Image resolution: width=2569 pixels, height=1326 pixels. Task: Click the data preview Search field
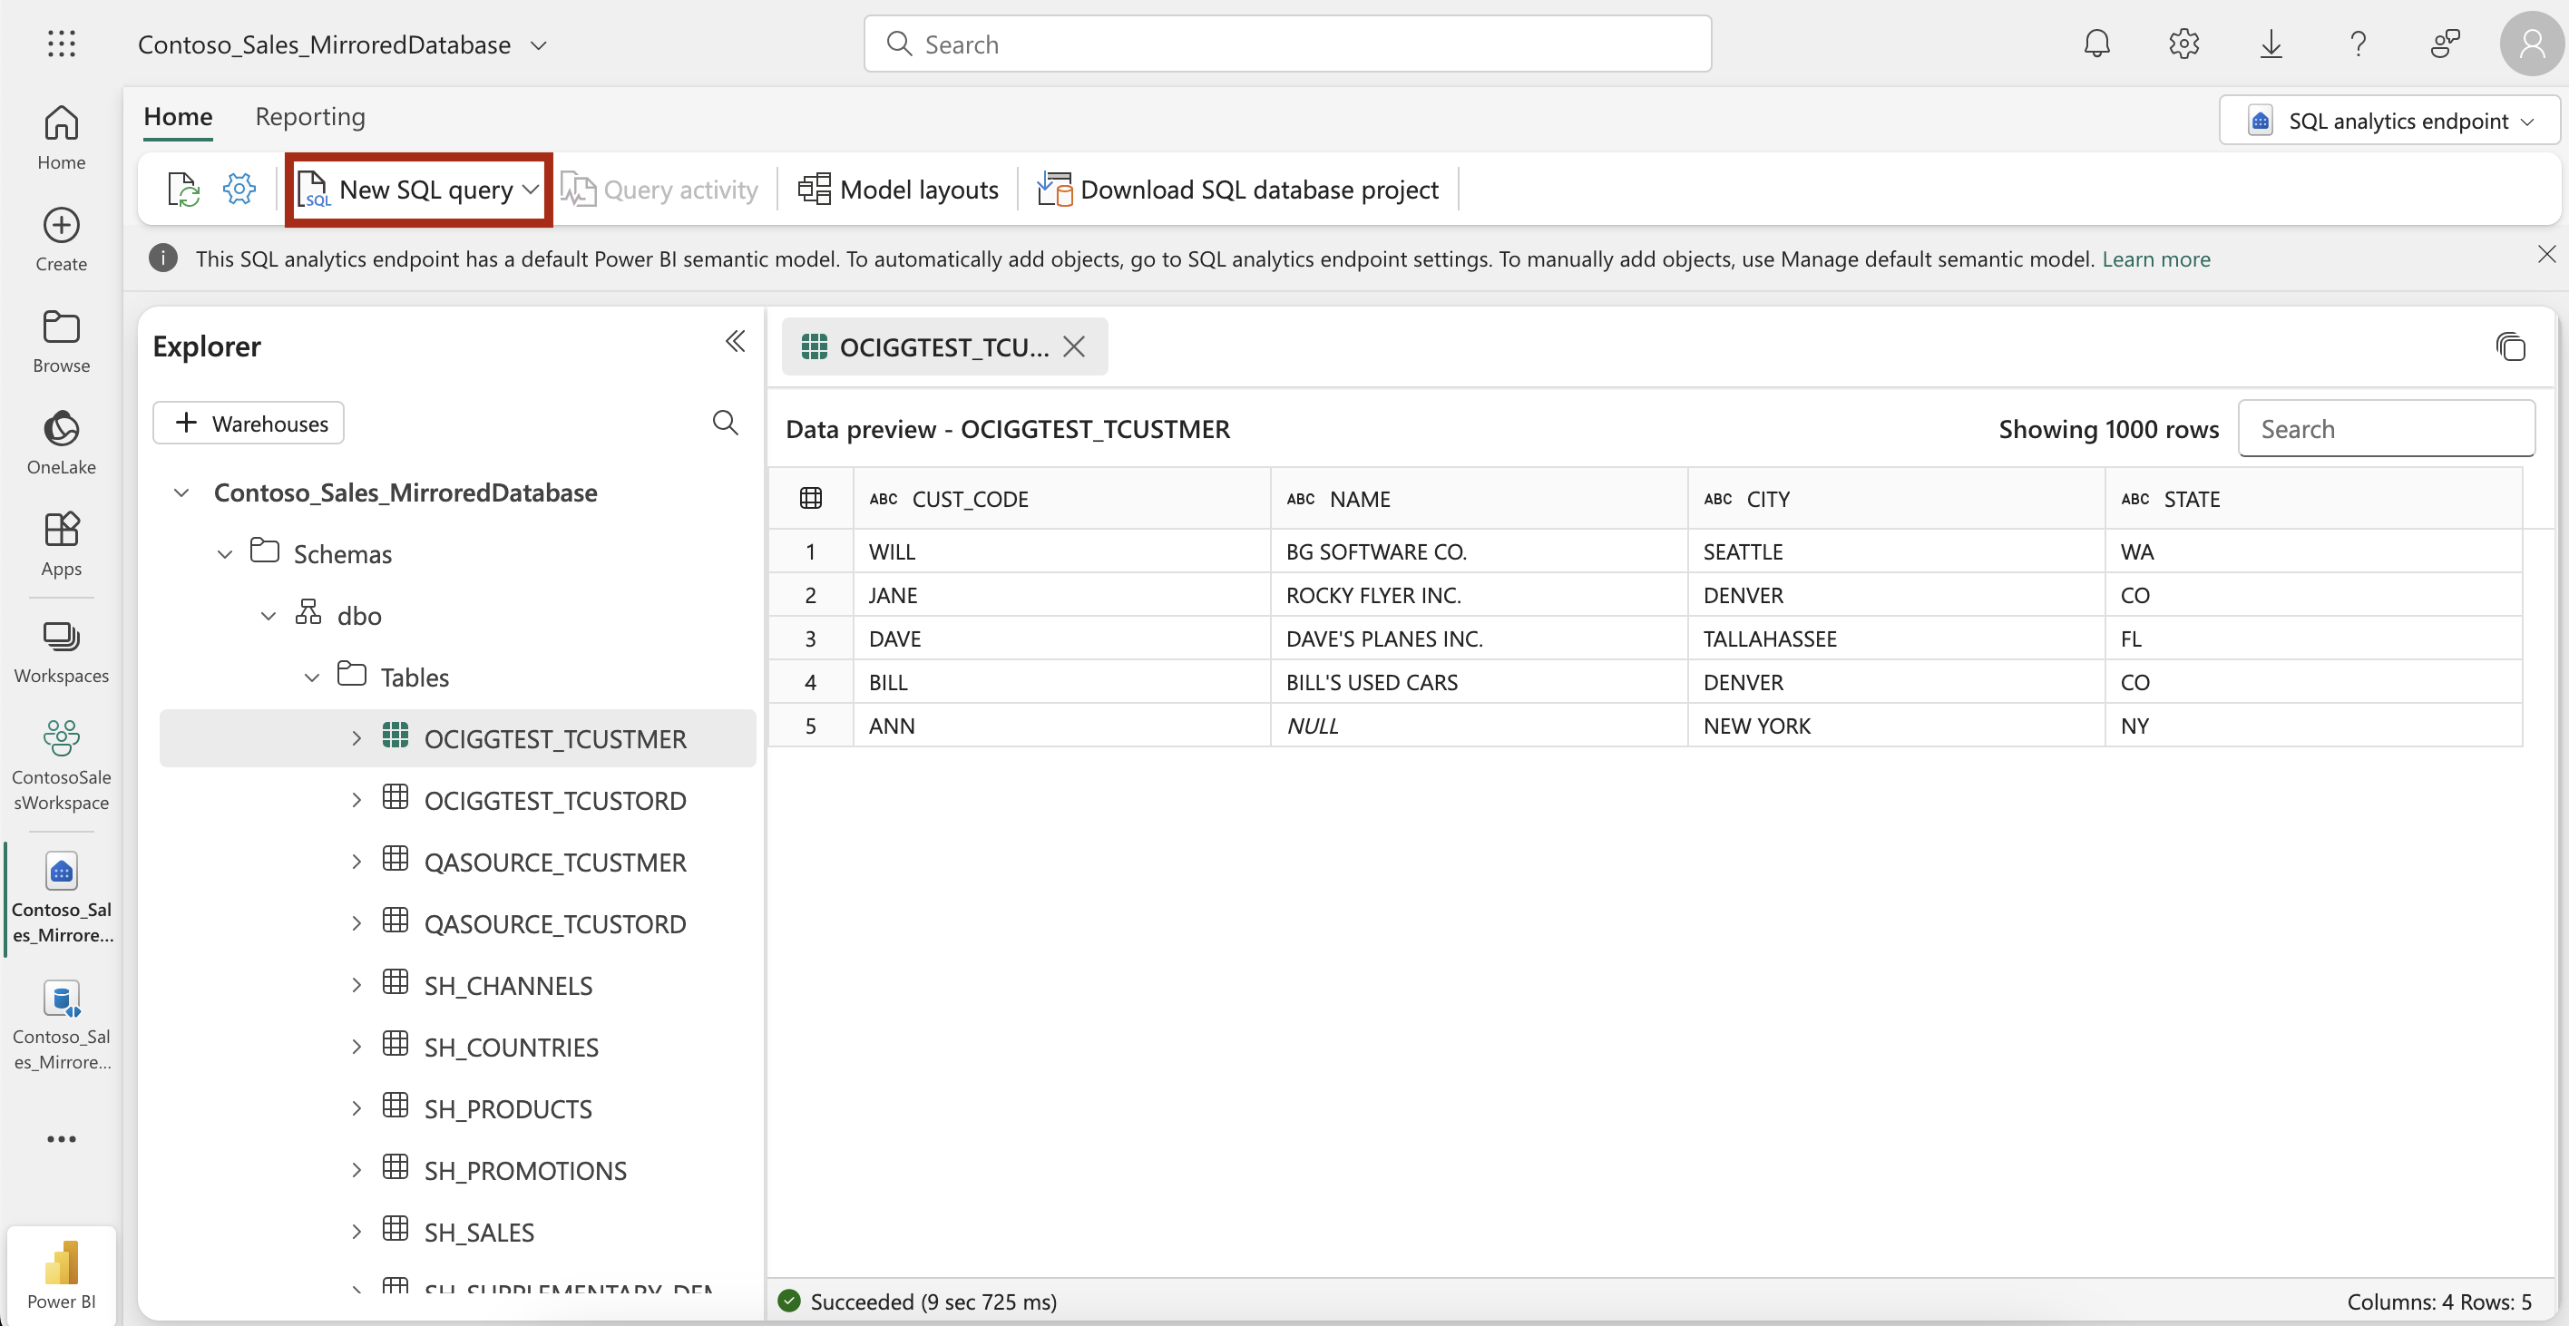click(2386, 429)
